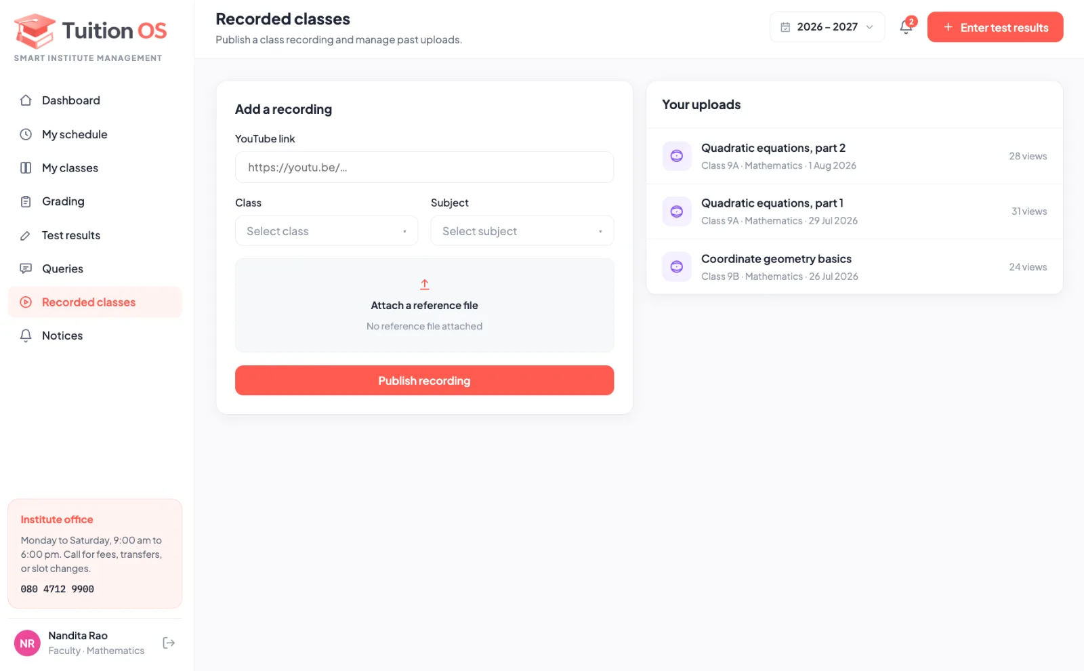Click the Recorded classes page title

pyautogui.click(x=283, y=19)
